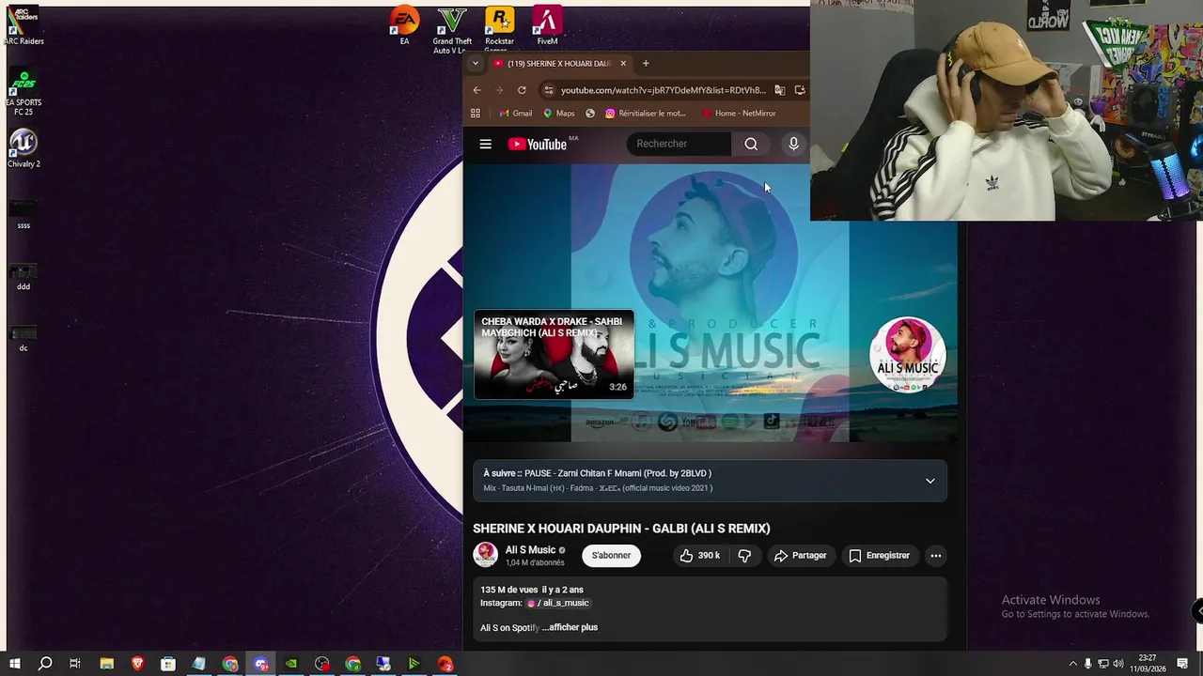This screenshot has width=1203, height=676.
Task: Save video with Enregistrer button
Action: tap(879, 556)
